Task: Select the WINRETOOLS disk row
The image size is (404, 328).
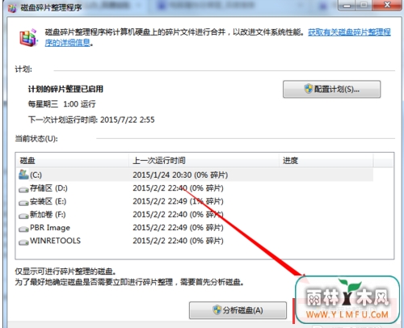Action: (x=196, y=241)
